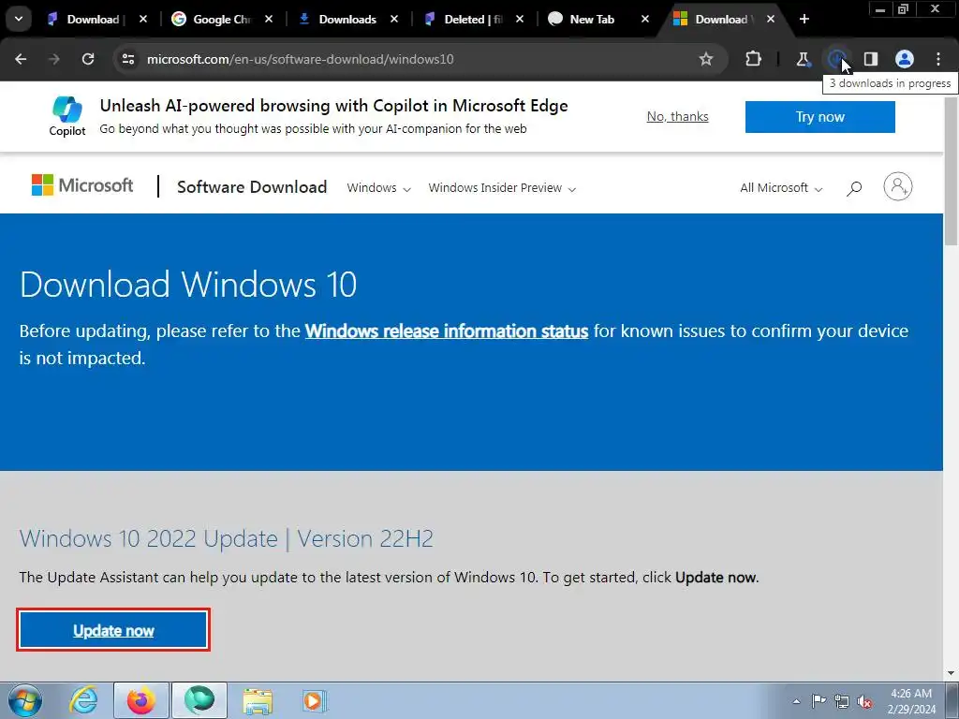Open the Windows Start menu
This screenshot has width=959, height=719.
24,700
